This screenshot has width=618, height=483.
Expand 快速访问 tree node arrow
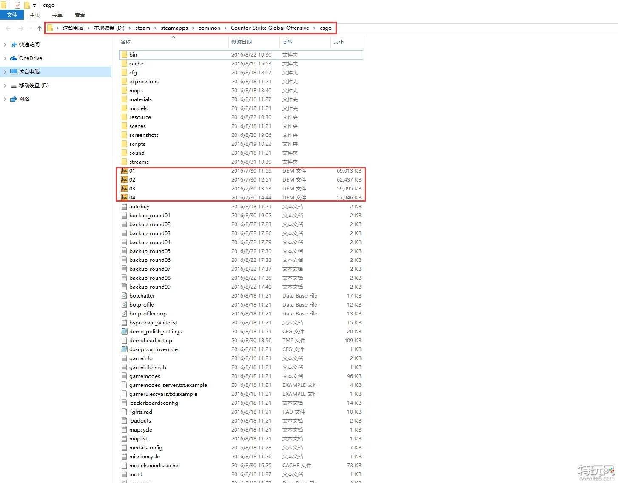pyautogui.click(x=5, y=45)
